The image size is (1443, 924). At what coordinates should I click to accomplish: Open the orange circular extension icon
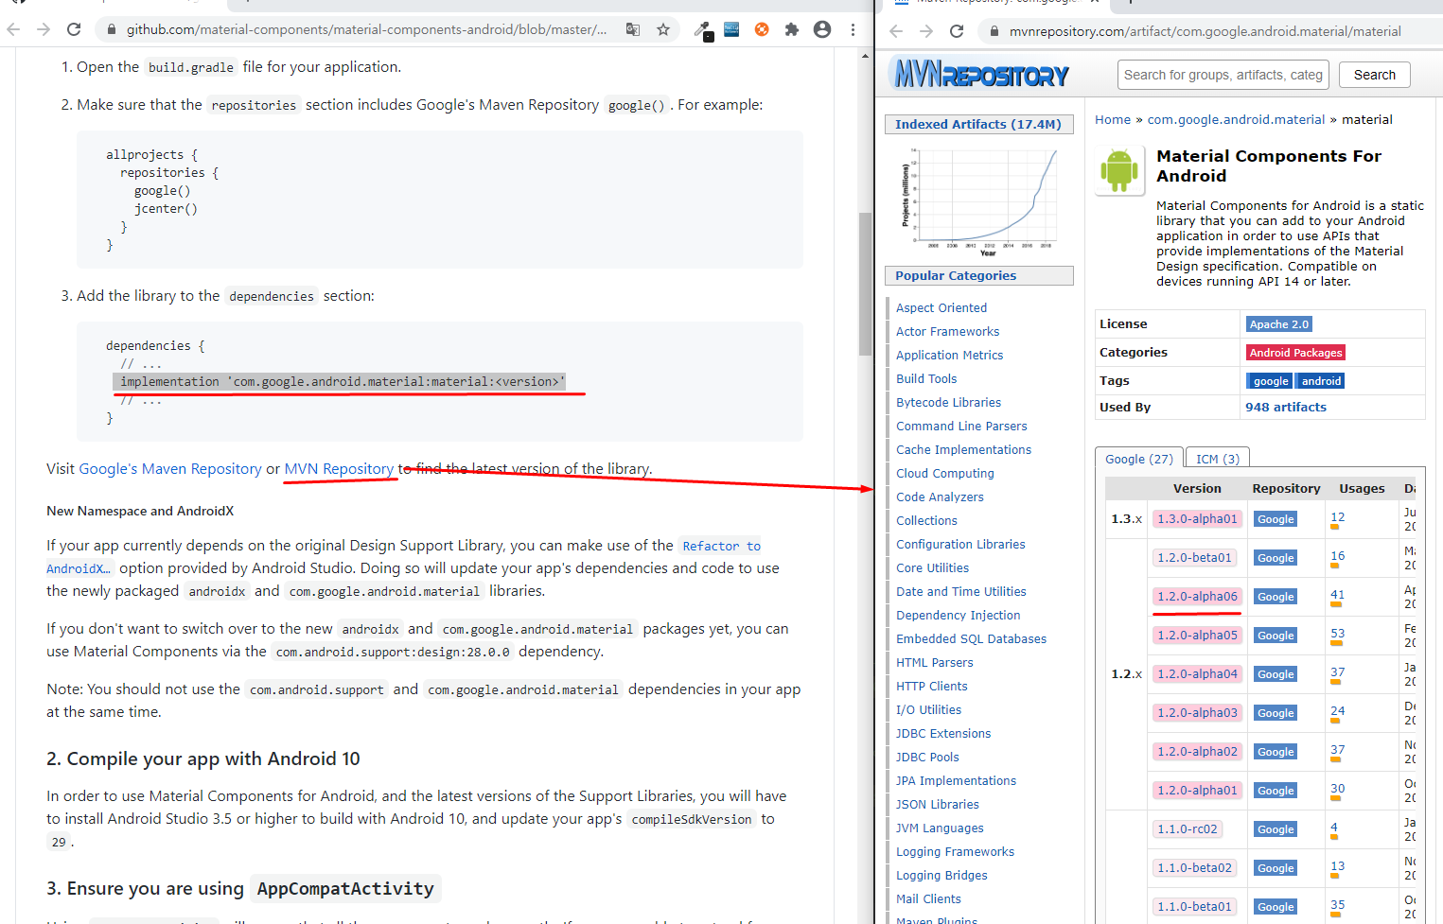tap(762, 29)
